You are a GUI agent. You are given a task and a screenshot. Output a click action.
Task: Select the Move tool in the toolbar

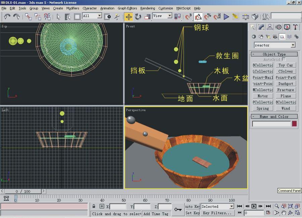click(x=129, y=16)
